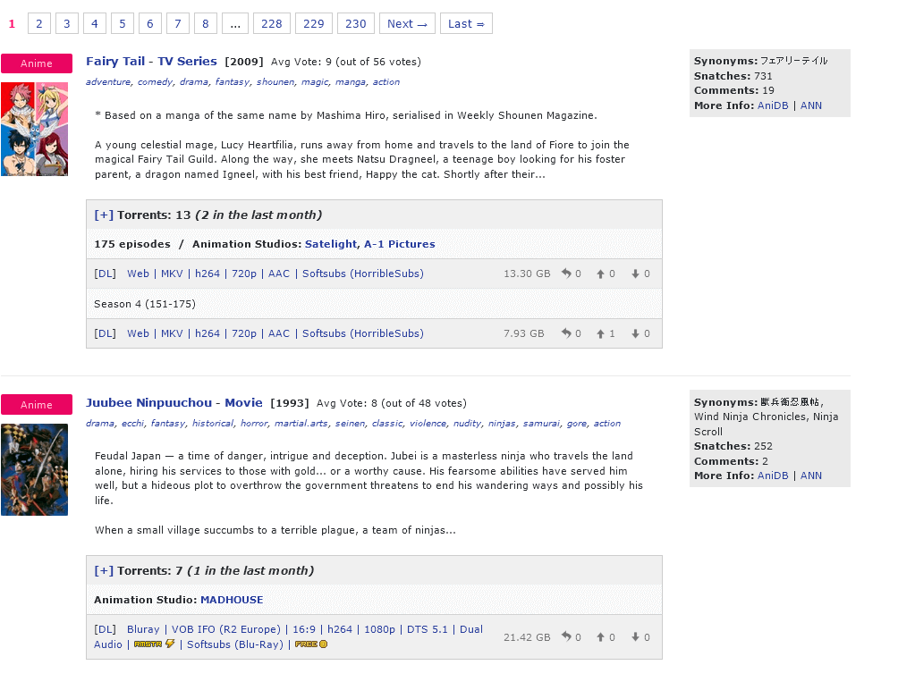Open the 7.93 GB HorribleSubs torrent details

click(x=275, y=333)
